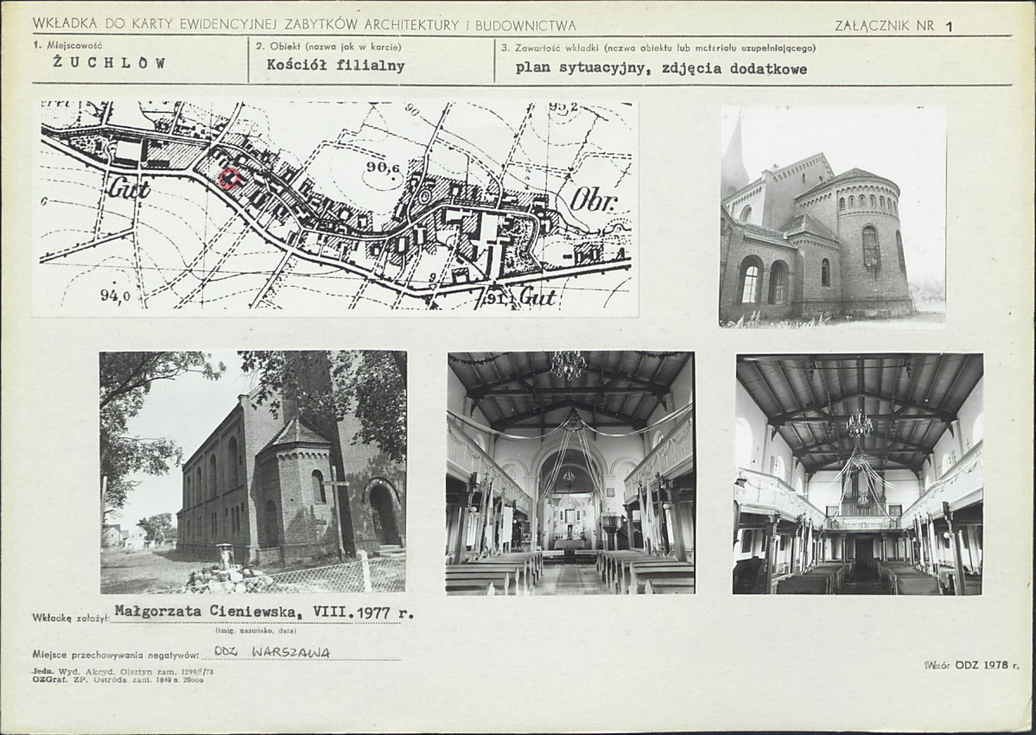
Task: Open the interior photo facing the altar
Action: coord(571,472)
